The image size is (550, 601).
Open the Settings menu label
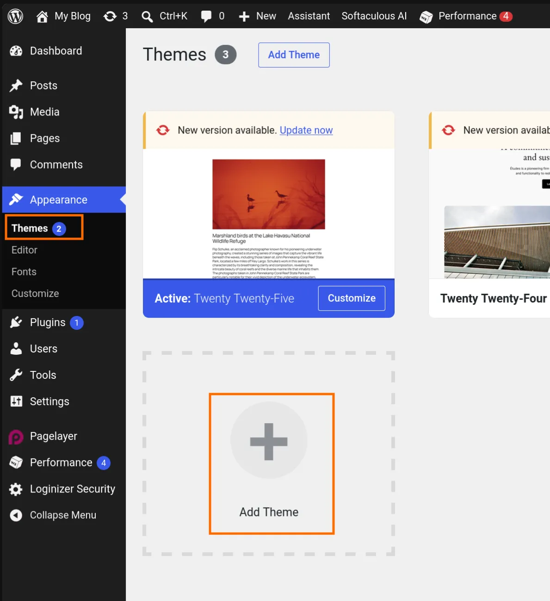coord(49,401)
